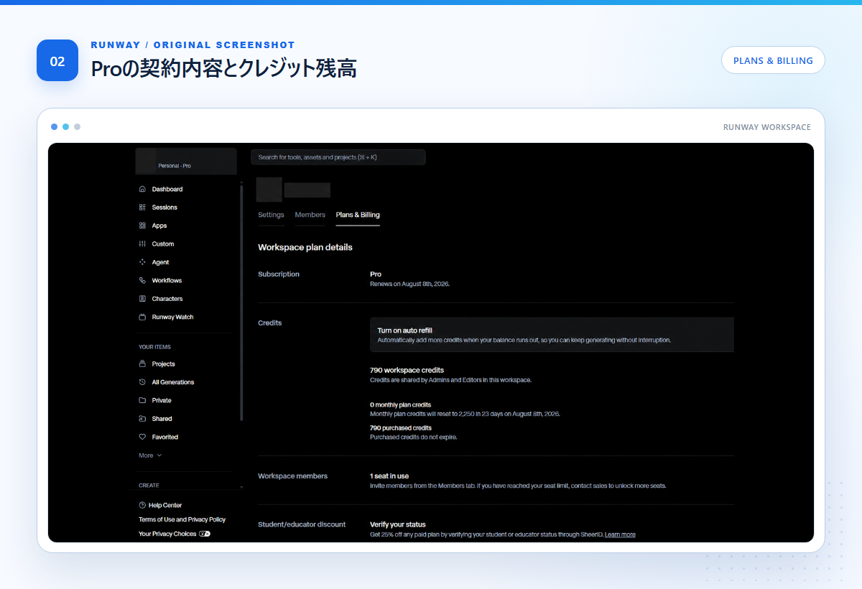Click the Verify your status text
Screen dimensions: 862x589
click(x=398, y=524)
